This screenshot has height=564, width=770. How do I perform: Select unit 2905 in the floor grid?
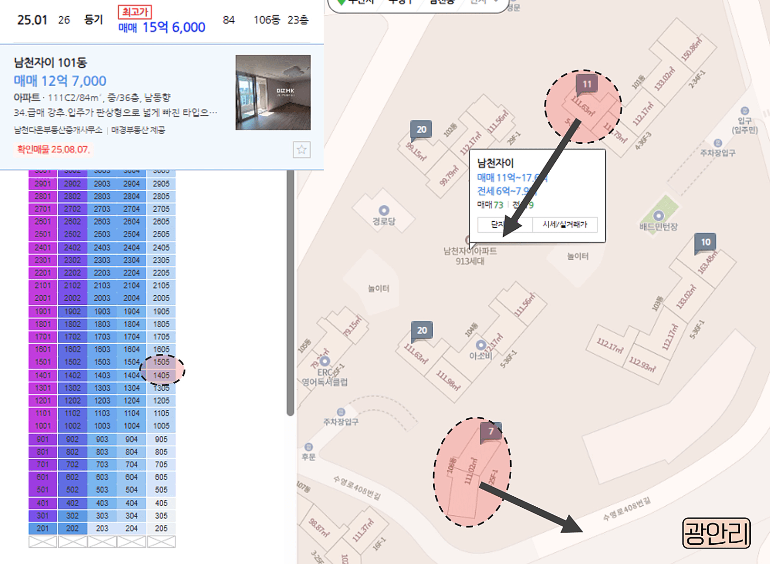161,184
